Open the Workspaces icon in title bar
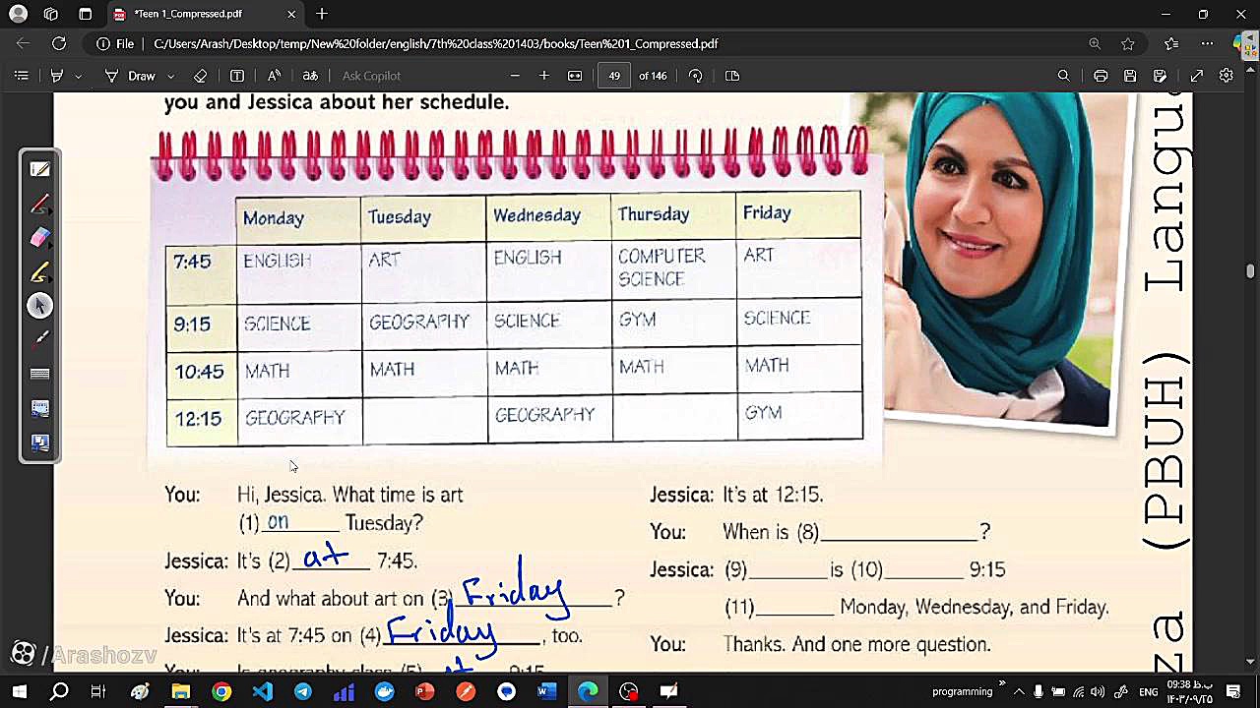Viewport: 1260px width, 708px height. [51, 15]
